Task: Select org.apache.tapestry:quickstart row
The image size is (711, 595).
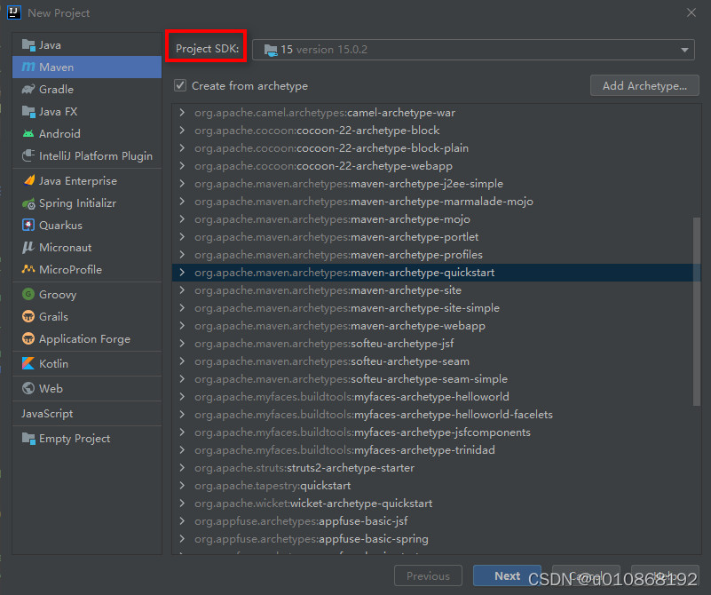Action: (x=436, y=485)
